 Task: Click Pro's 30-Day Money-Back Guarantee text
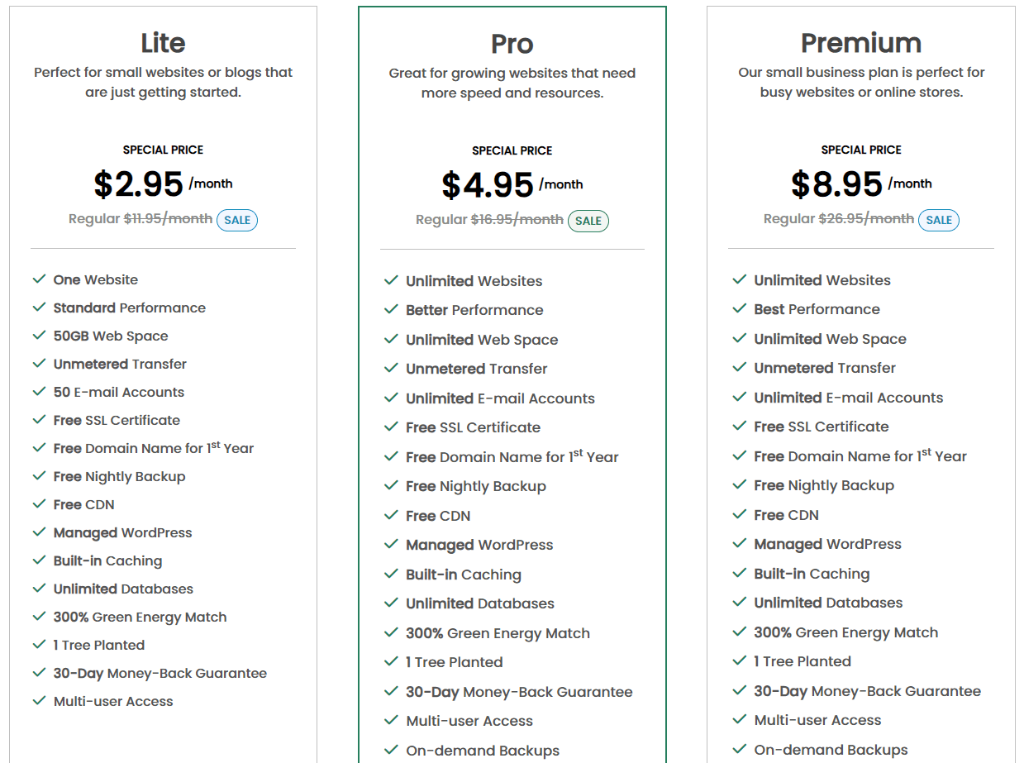click(x=519, y=692)
